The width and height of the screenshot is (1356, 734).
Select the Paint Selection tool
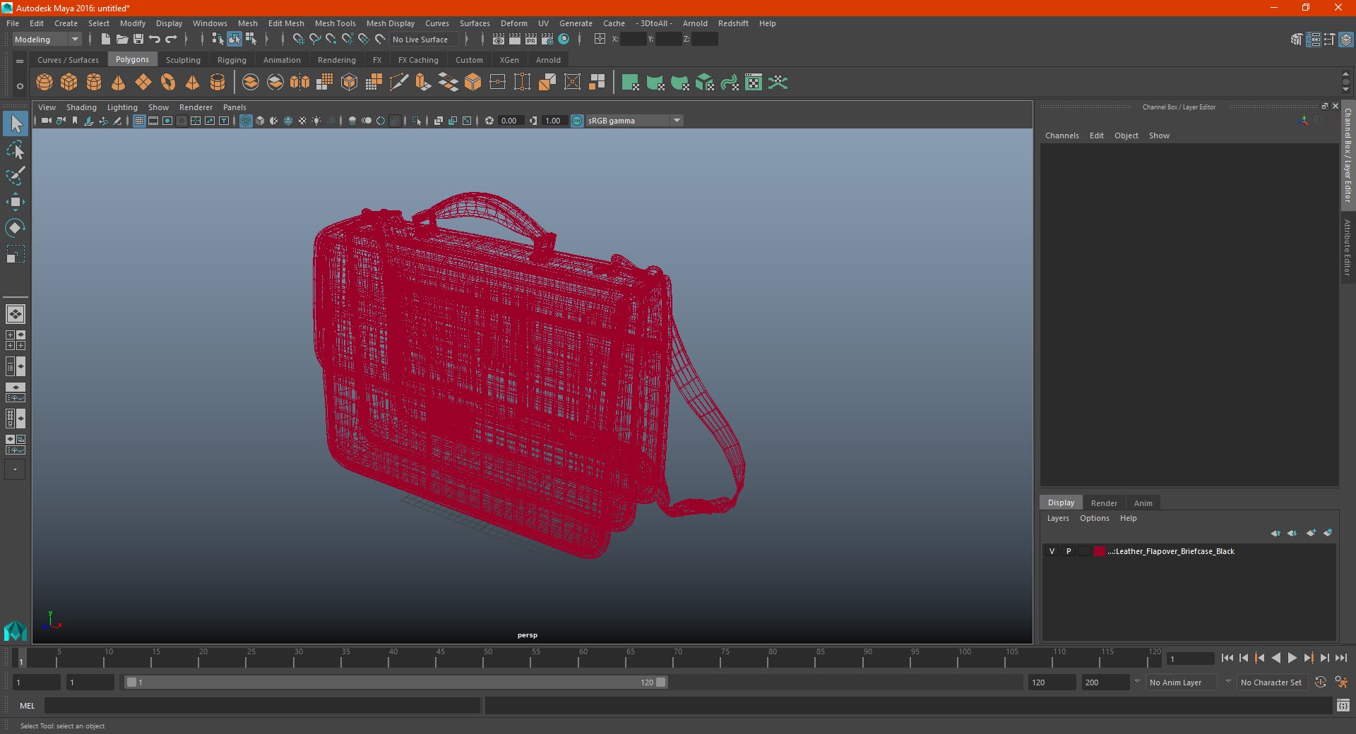pos(16,176)
